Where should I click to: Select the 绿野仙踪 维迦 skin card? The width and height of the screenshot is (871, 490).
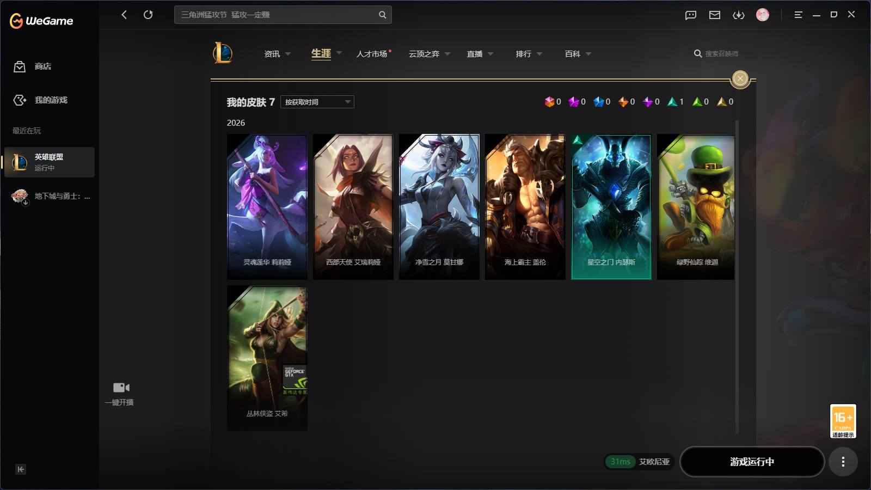click(696, 207)
